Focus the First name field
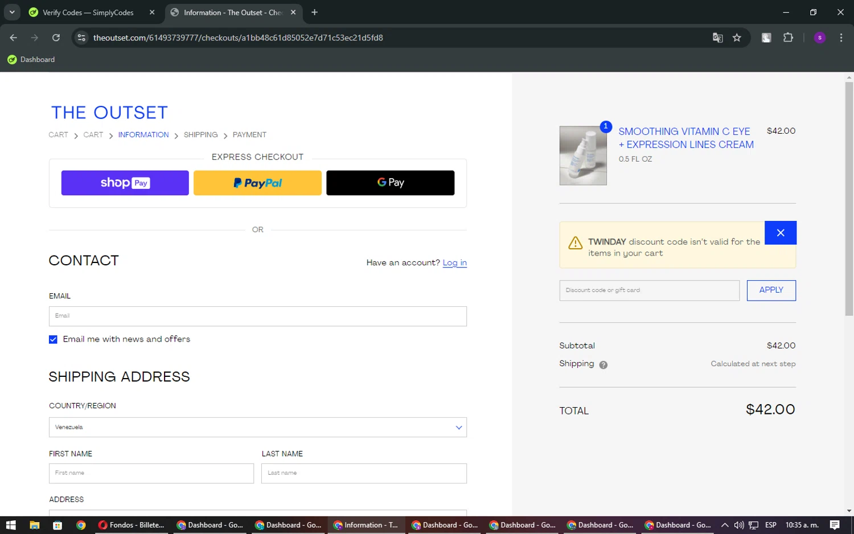The width and height of the screenshot is (854, 534). click(x=151, y=473)
